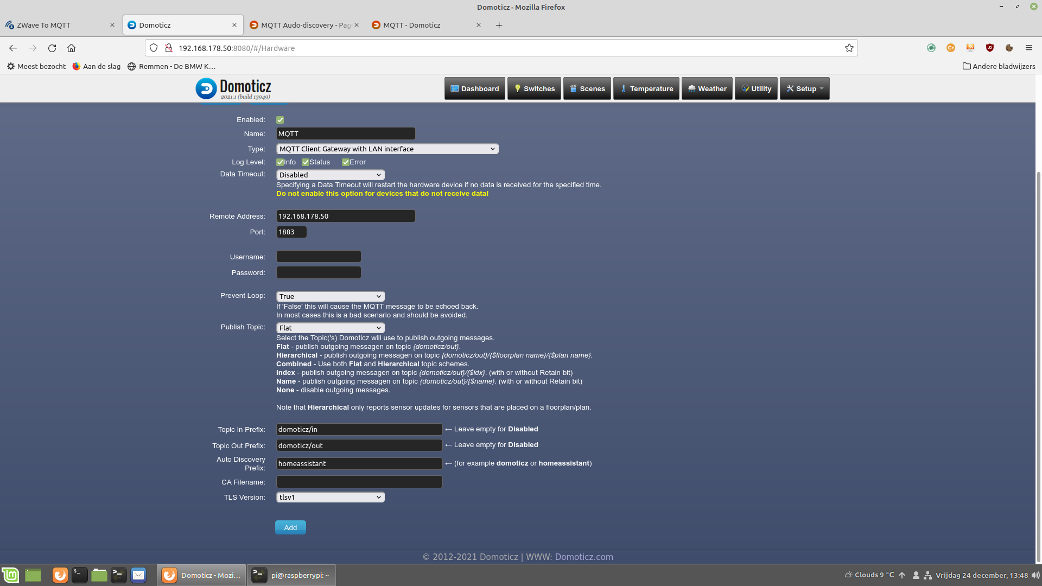
Task: Click the user tray icon
Action: click(x=916, y=575)
